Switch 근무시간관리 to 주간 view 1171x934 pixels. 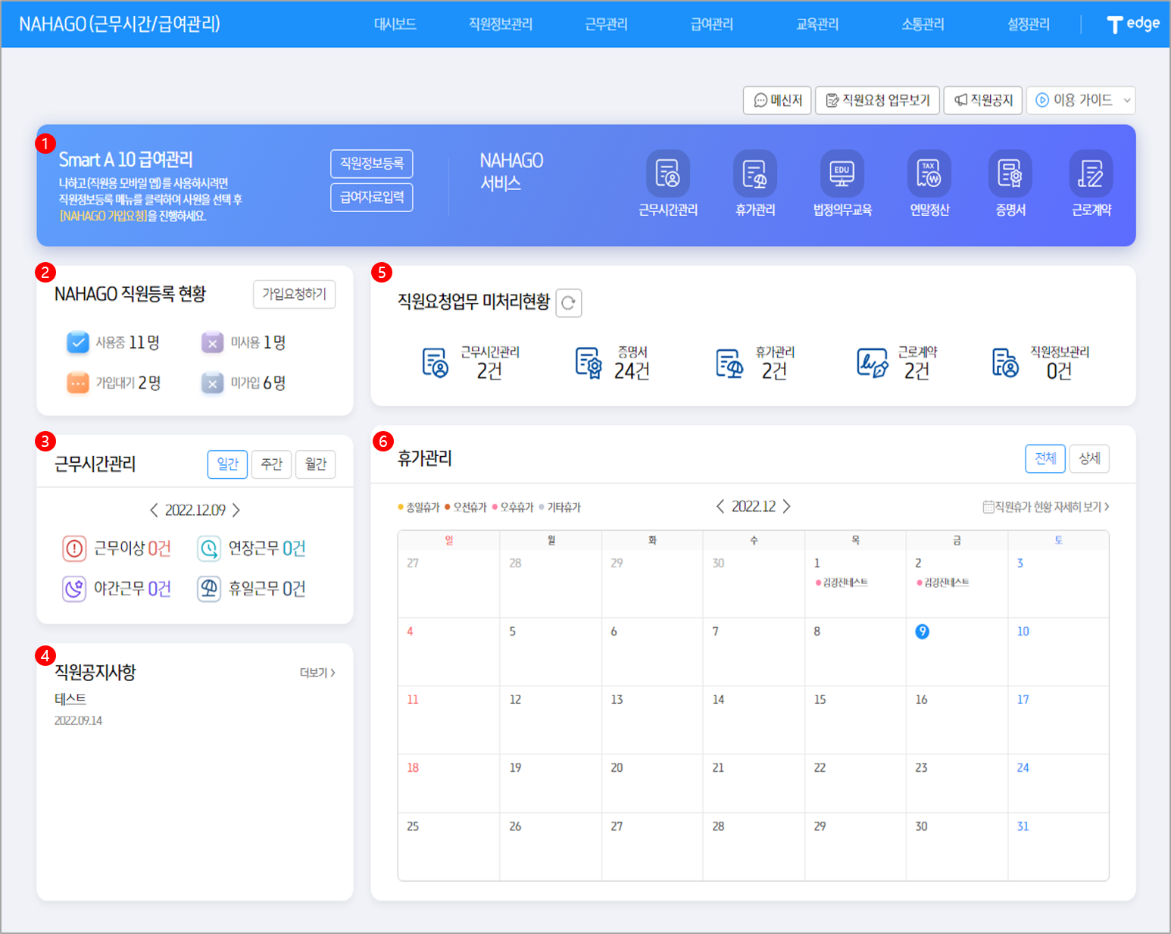271,464
